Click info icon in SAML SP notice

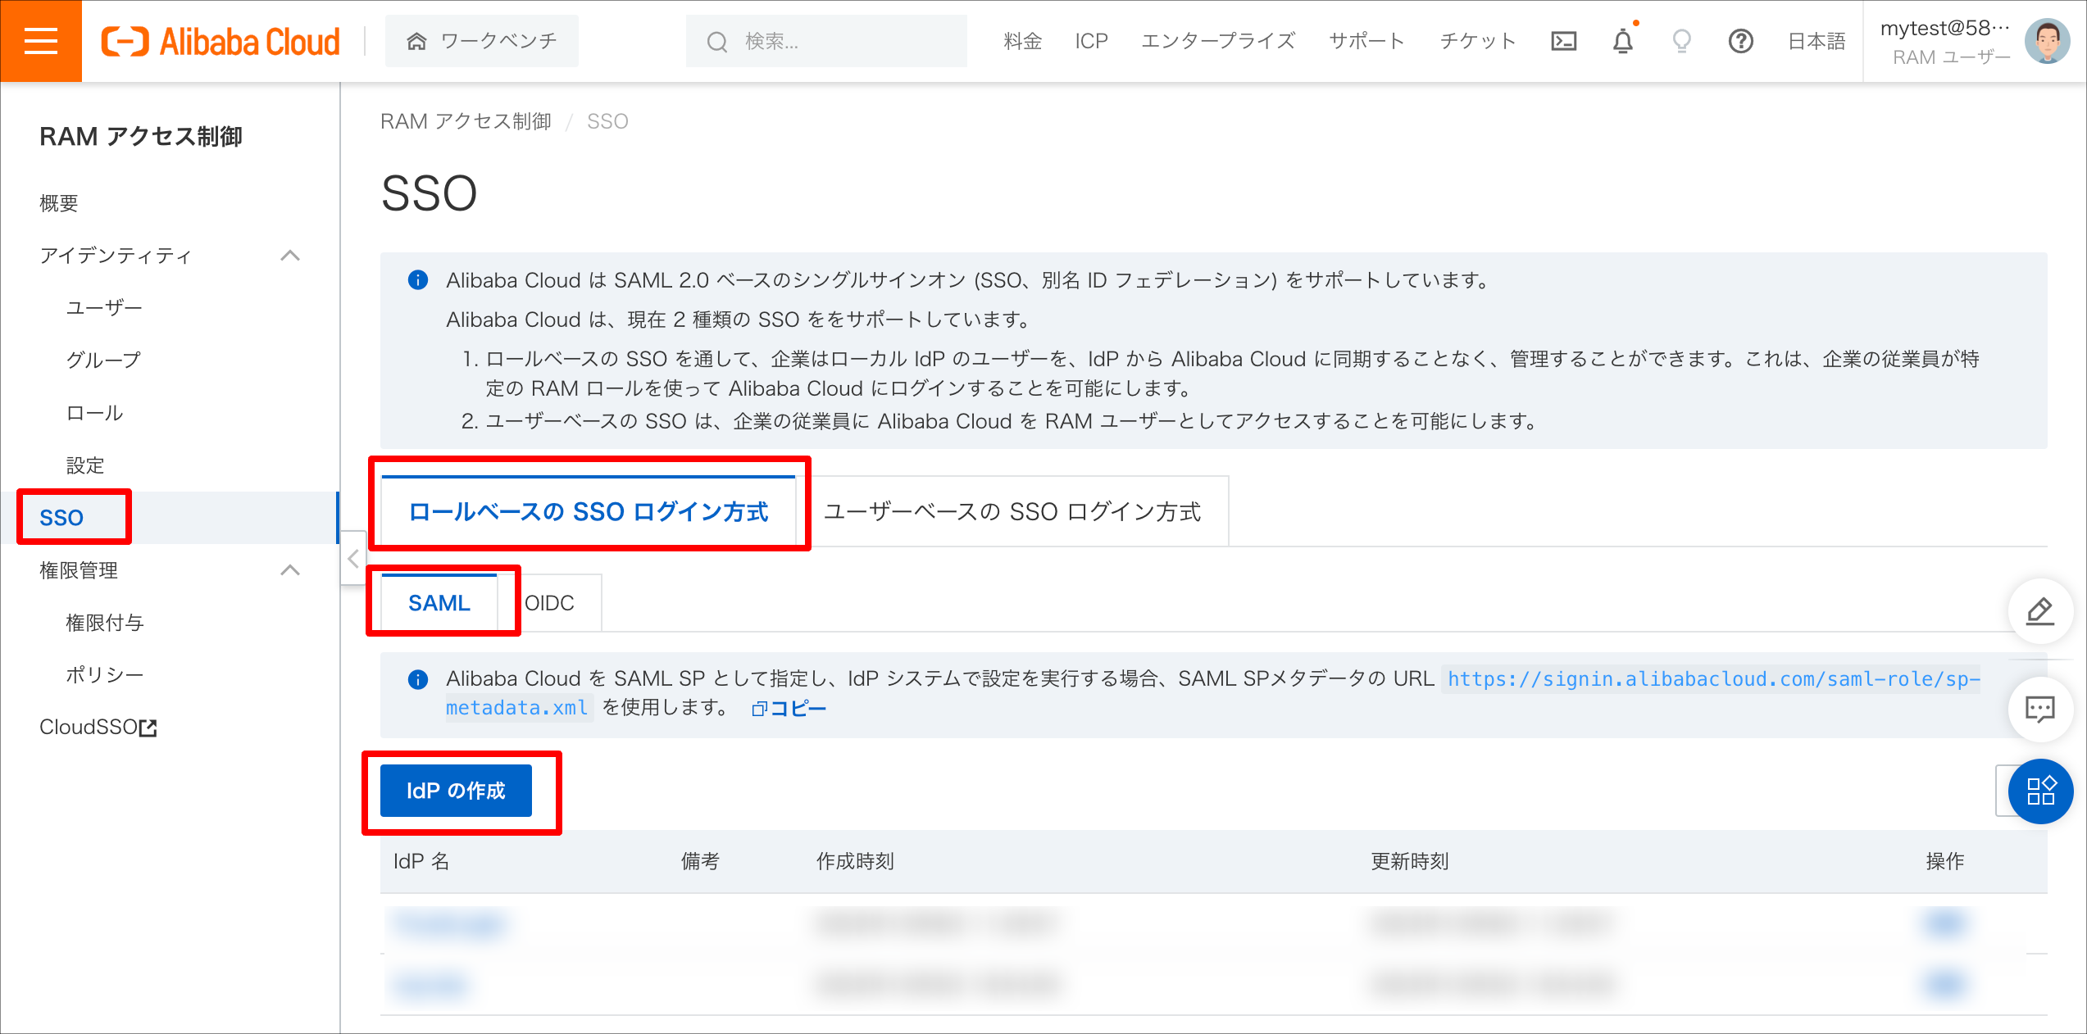click(x=418, y=679)
